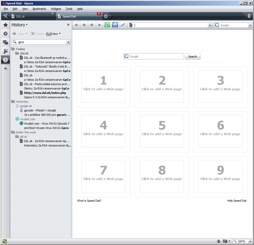Click the Speed Dial Search button
The width and height of the screenshot is (254, 245).
pyautogui.click(x=192, y=56)
